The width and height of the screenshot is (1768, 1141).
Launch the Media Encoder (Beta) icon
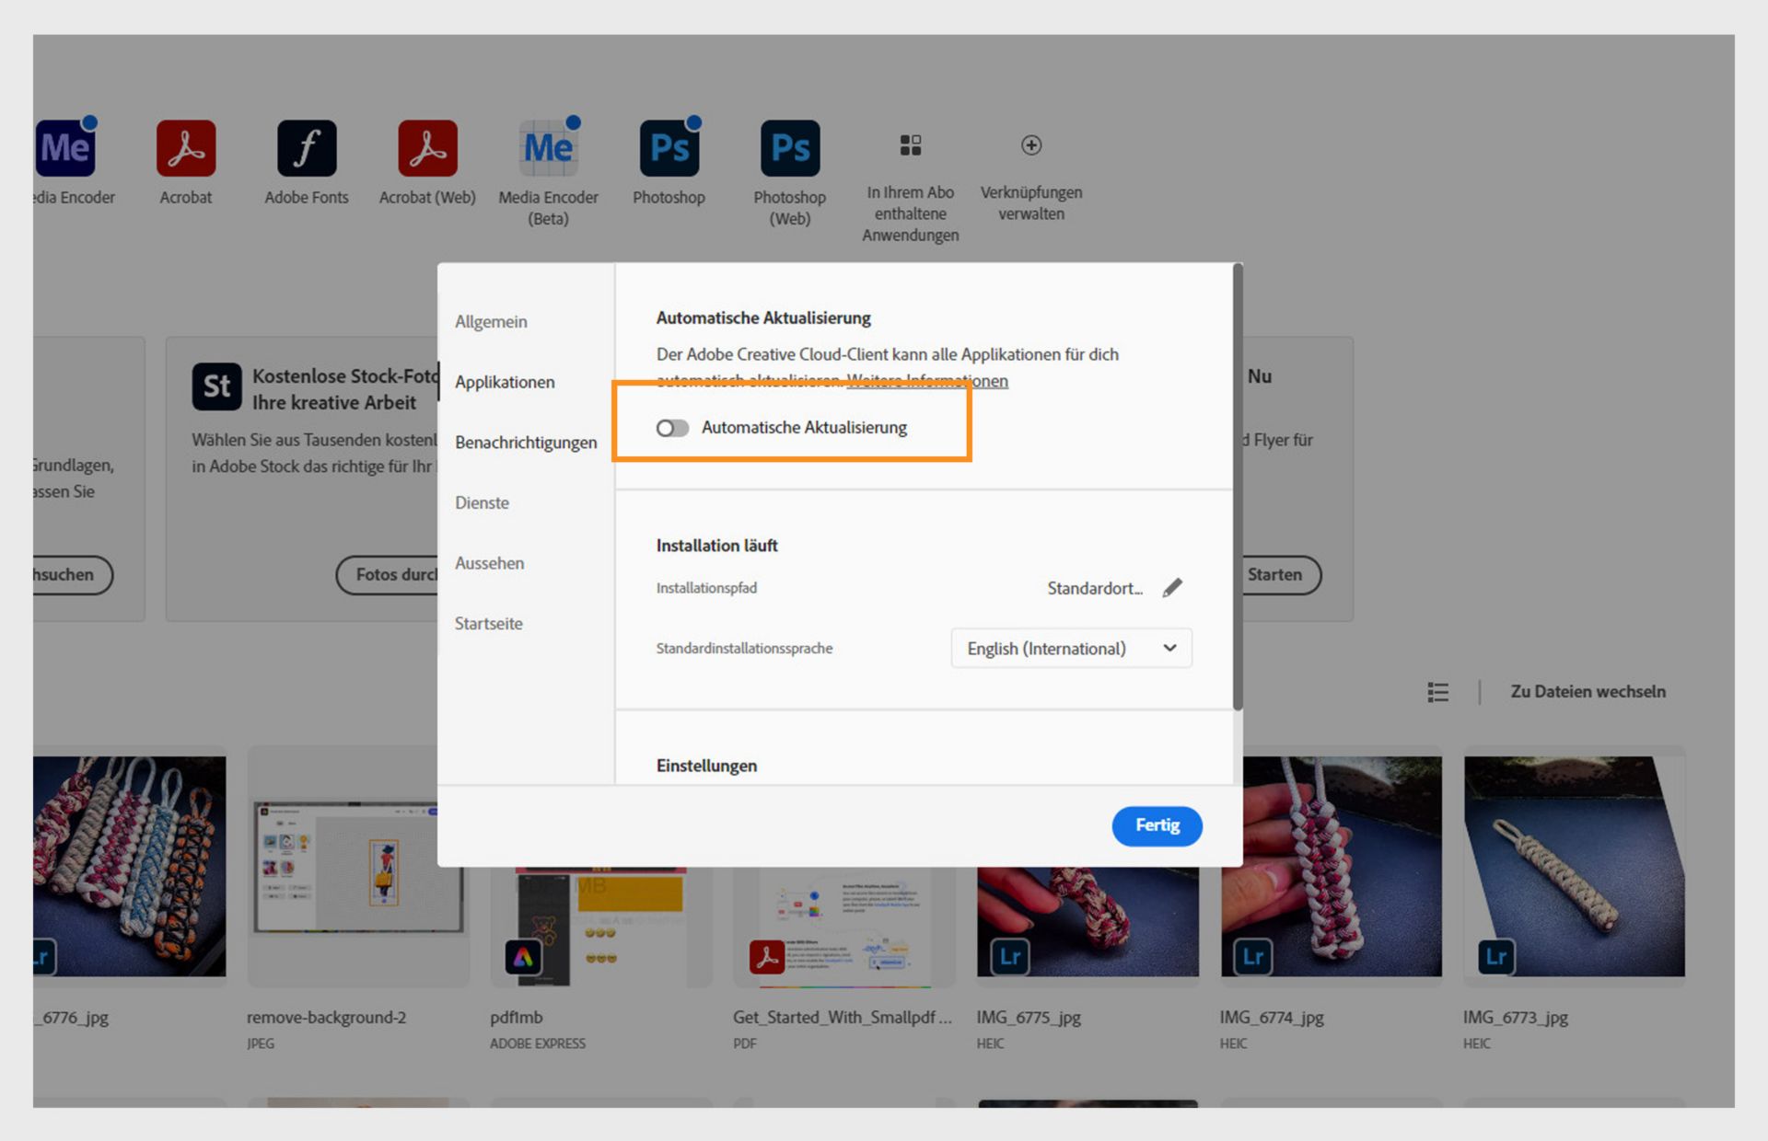[x=548, y=148]
